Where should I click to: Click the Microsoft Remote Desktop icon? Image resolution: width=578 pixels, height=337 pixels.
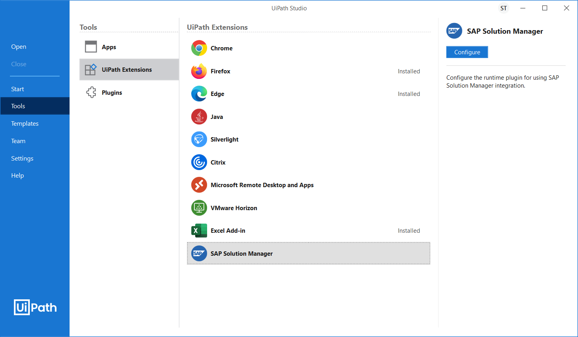click(x=199, y=185)
